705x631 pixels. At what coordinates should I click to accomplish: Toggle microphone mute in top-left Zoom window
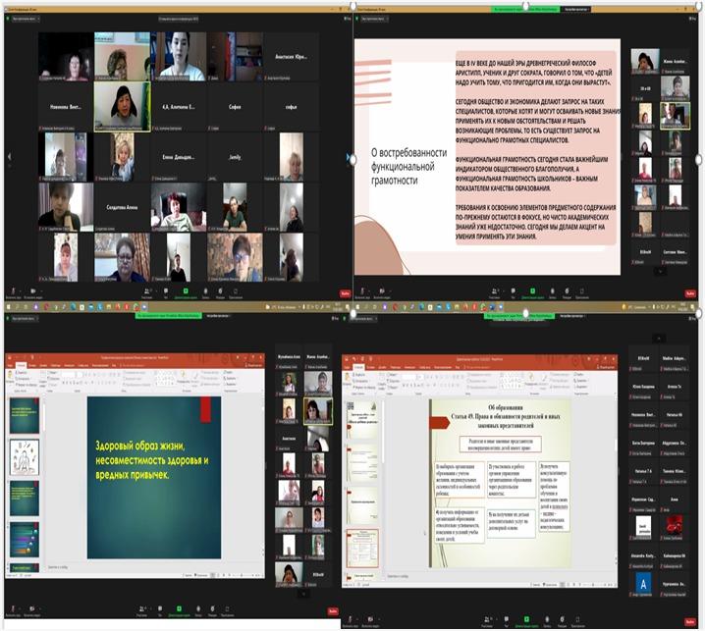(13, 291)
